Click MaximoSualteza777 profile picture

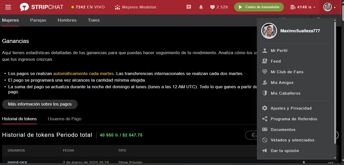tap(269, 31)
